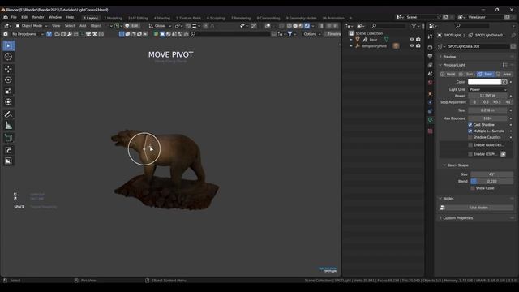This screenshot has height=292, width=519.
Task: Select Sun light type
Action: click(x=467, y=74)
